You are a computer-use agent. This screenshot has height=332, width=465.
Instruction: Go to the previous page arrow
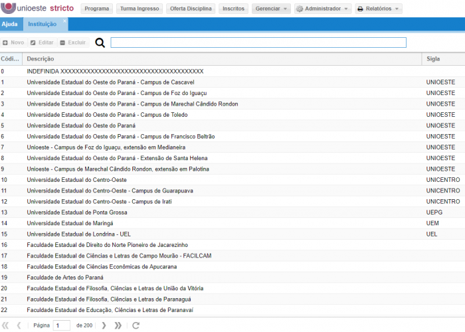[19, 325]
